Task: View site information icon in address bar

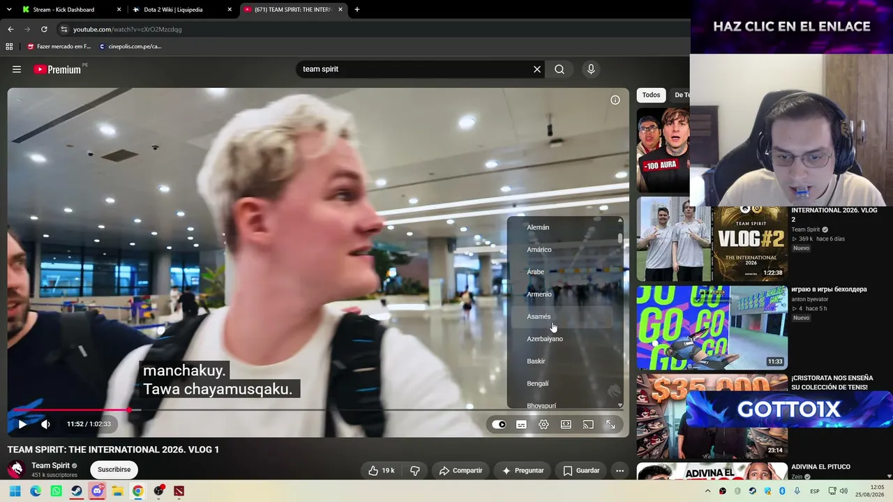Action: click(x=64, y=29)
